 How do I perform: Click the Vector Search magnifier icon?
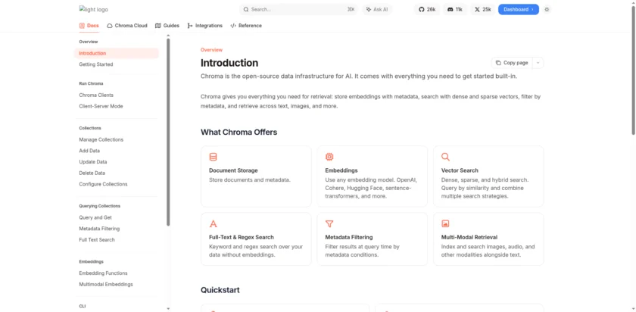(x=445, y=157)
